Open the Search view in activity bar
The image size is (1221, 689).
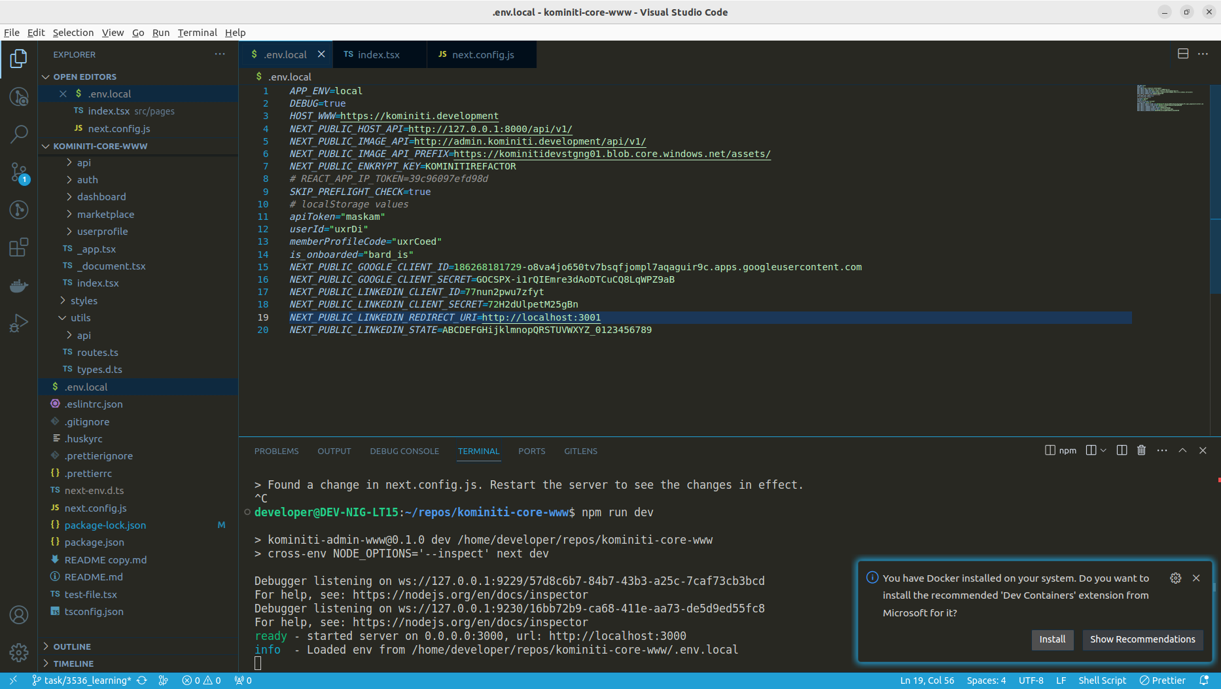[19, 134]
